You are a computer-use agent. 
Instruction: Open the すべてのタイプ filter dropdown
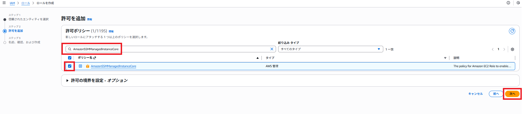click(330, 49)
